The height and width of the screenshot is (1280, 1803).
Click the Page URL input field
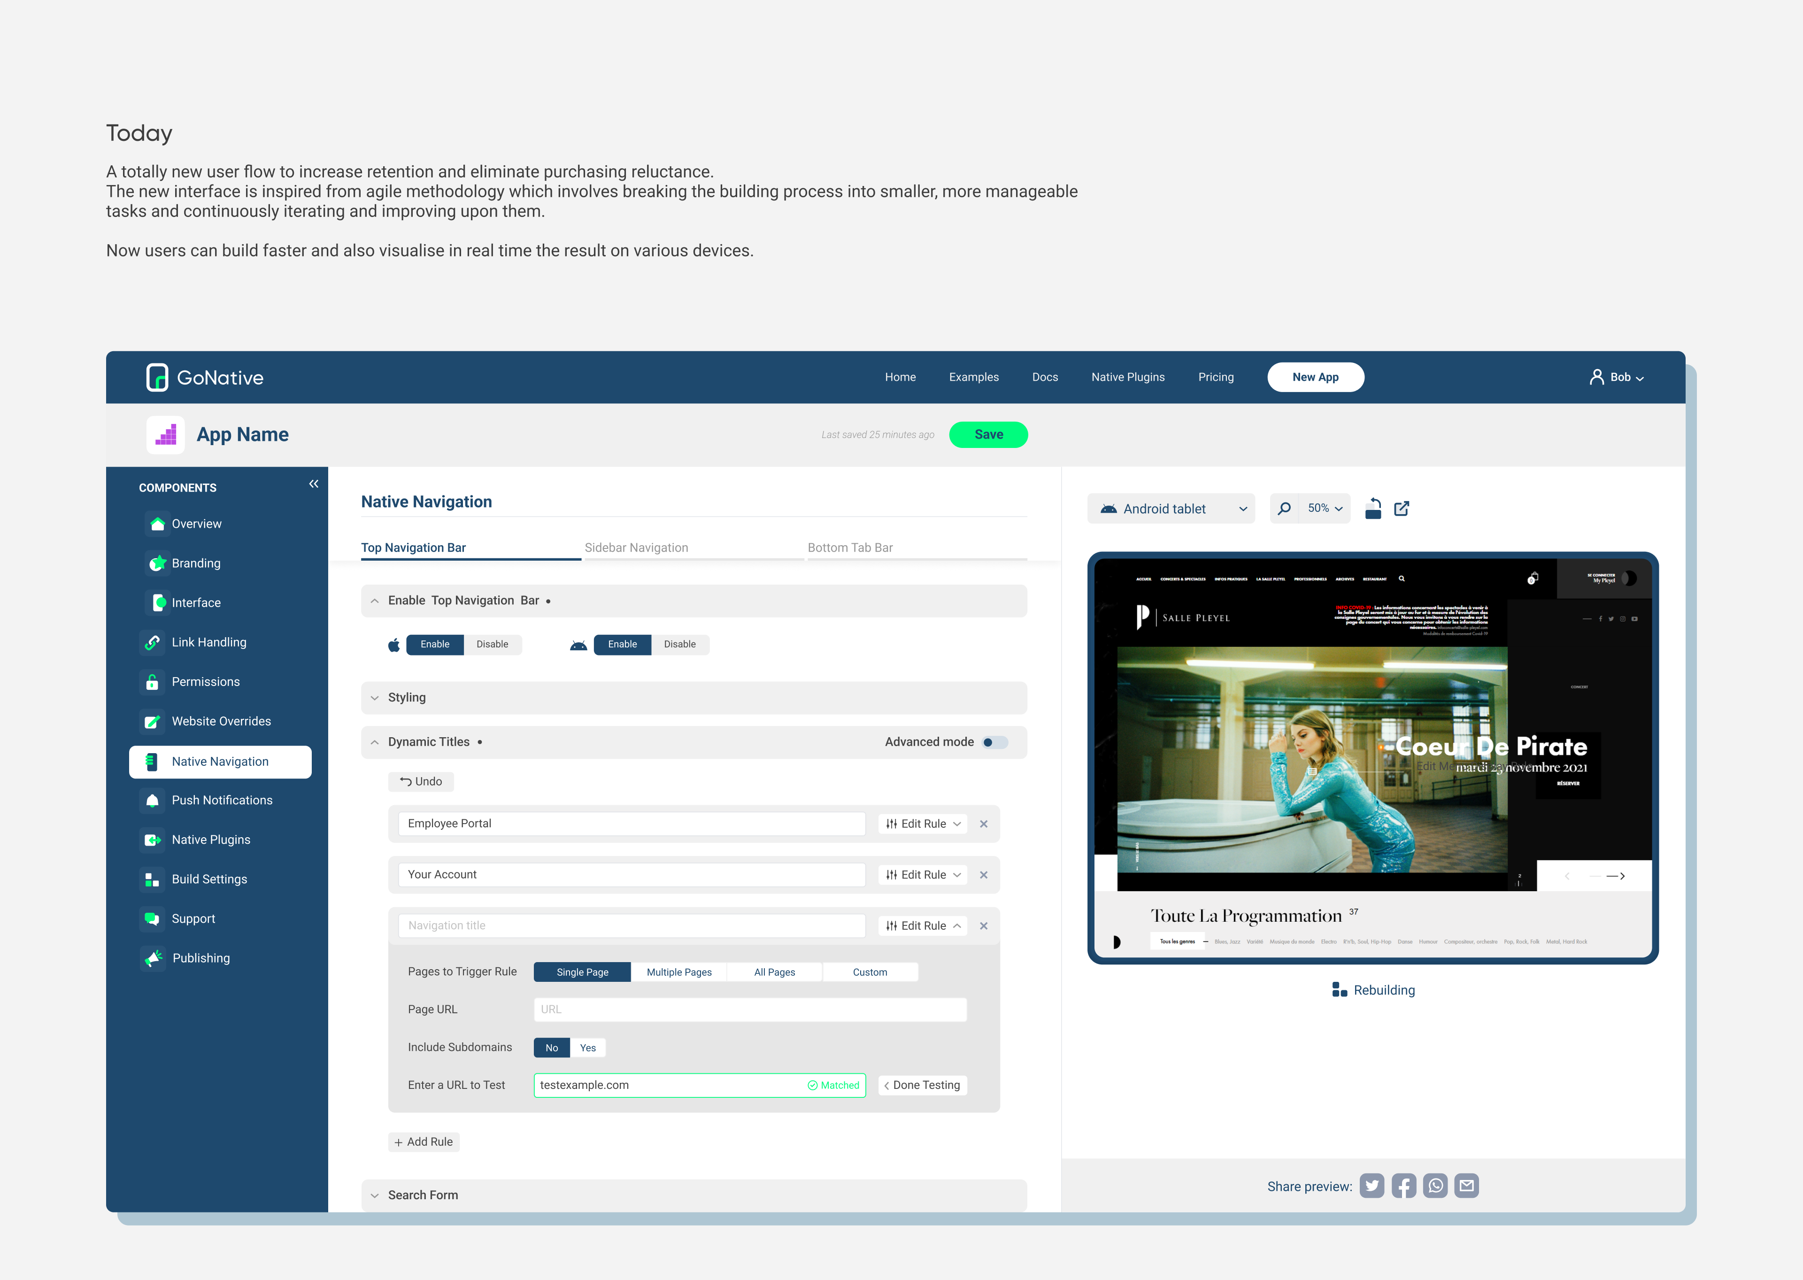click(749, 1010)
